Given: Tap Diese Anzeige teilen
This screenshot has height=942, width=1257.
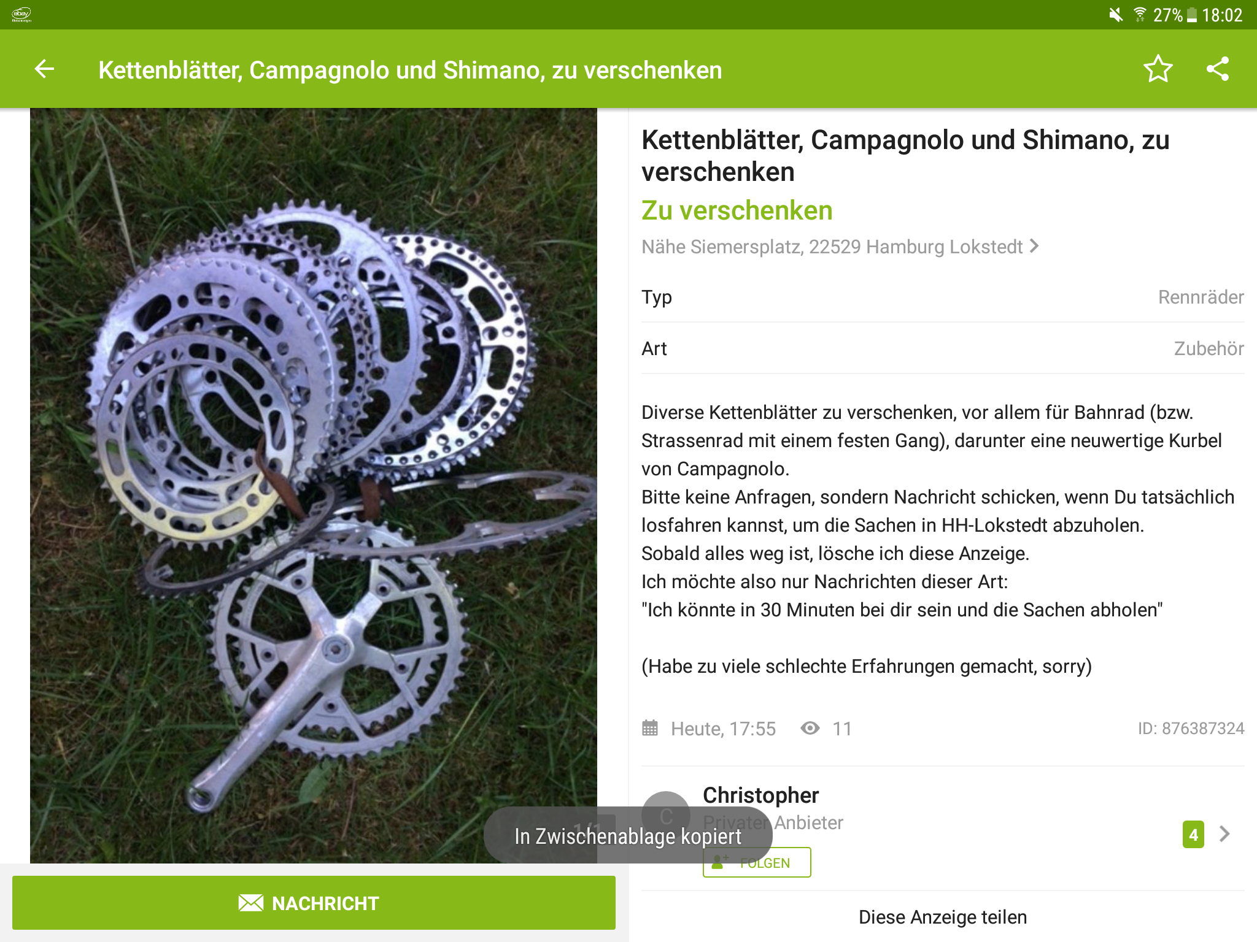Looking at the screenshot, I should pos(943,917).
